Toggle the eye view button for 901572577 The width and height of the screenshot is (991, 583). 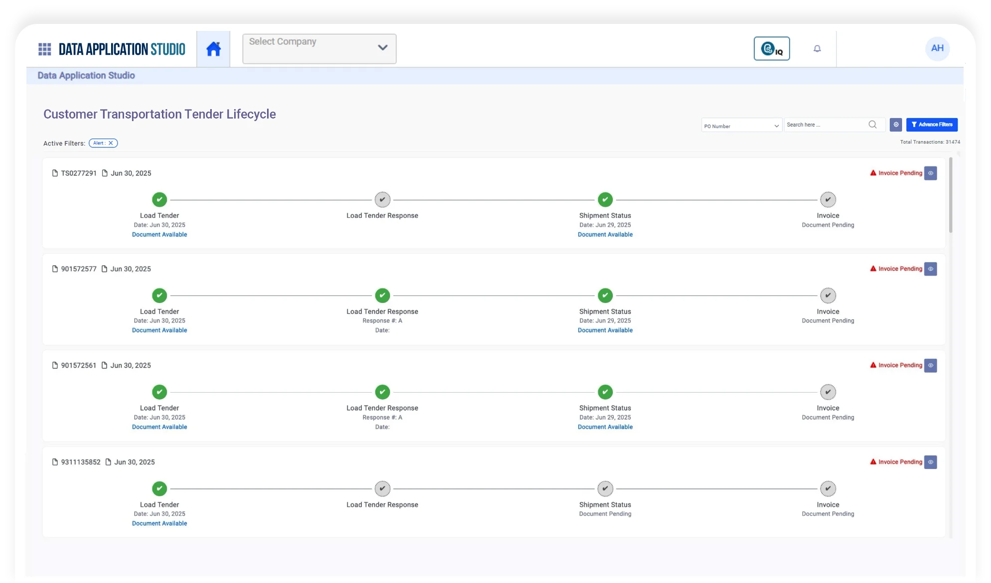(x=930, y=269)
